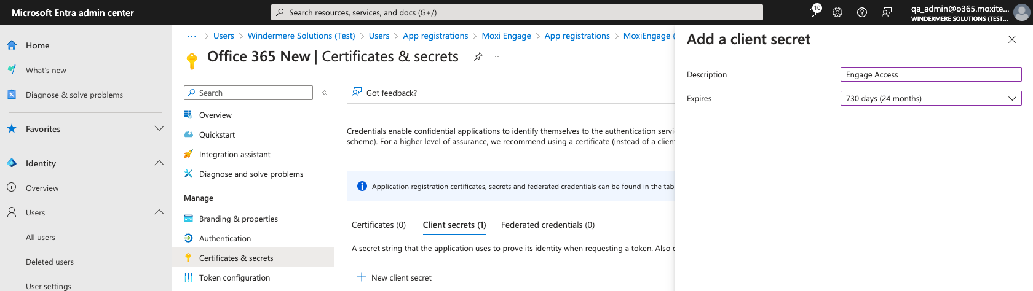
Task: Open User settings in sidebar
Action: 49,286
